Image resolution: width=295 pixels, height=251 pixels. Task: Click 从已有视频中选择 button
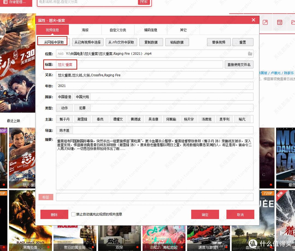pos(88,42)
